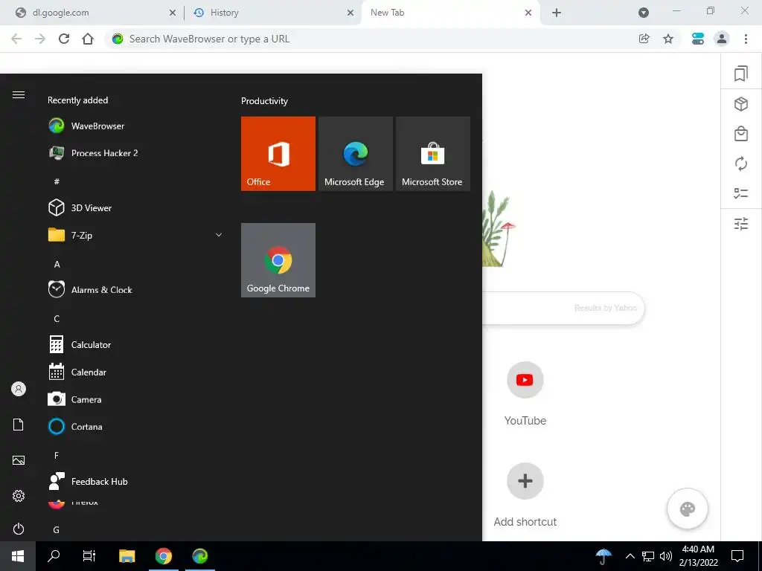Customize page with palette button
Screen dimensions: 762x571
tap(687, 509)
